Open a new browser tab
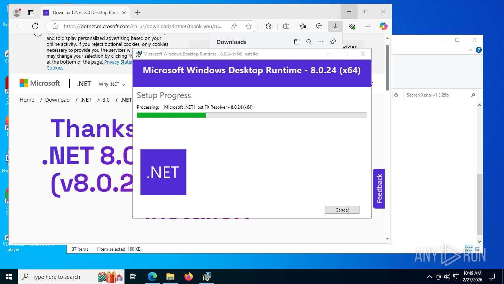 tap(137, 13)
